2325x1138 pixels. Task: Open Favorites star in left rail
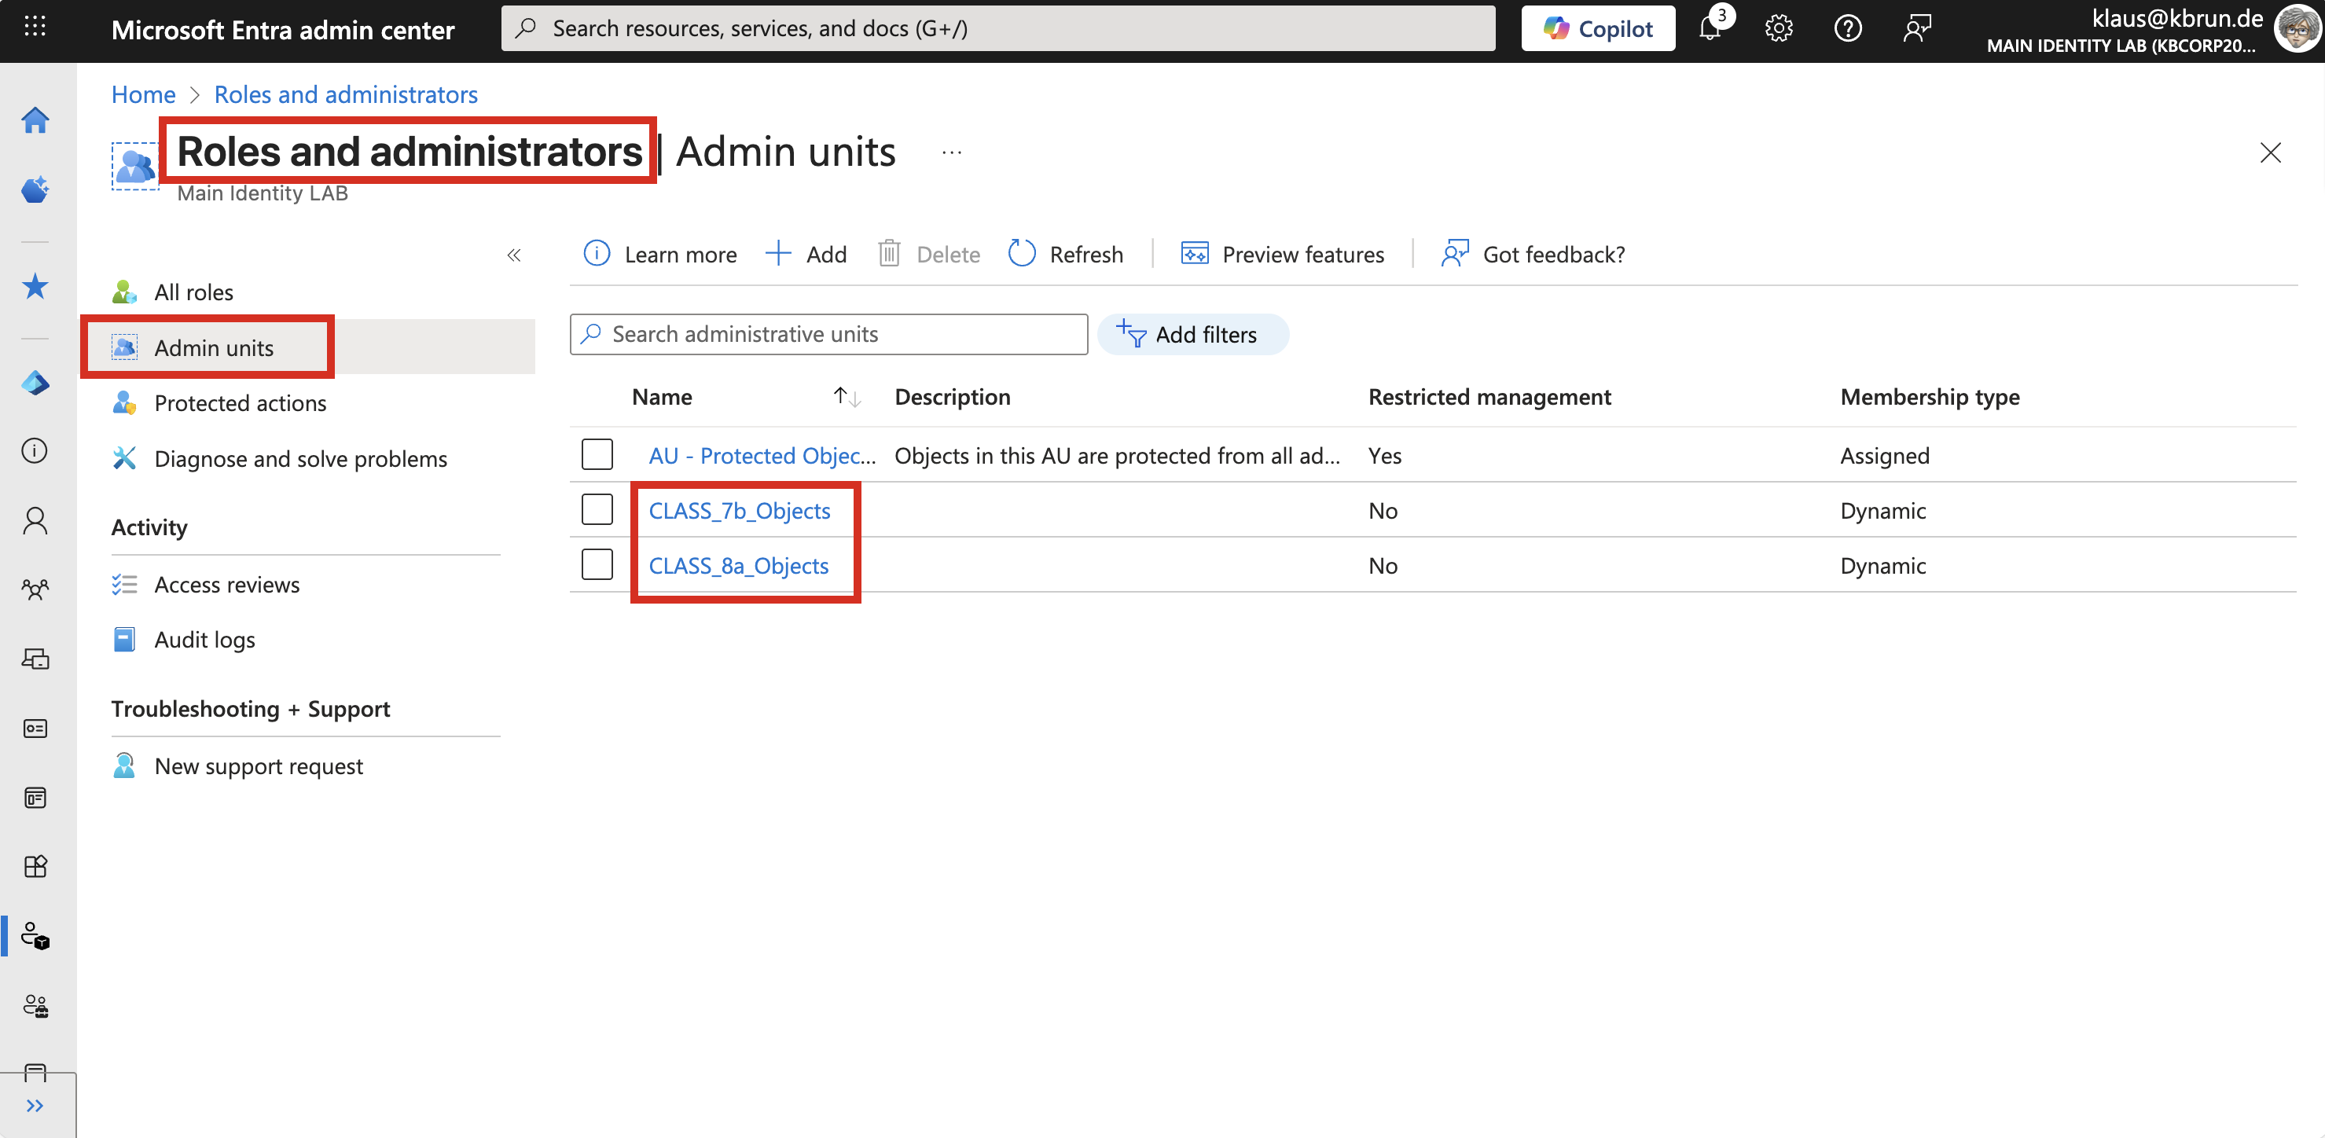35,286
